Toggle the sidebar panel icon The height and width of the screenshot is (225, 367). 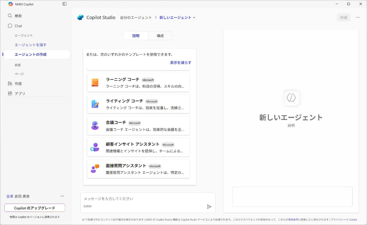tap(64, 4)
